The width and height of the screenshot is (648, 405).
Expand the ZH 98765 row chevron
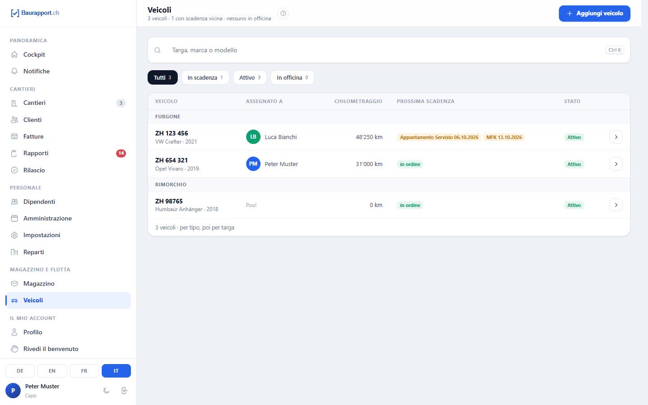point(616,205)
